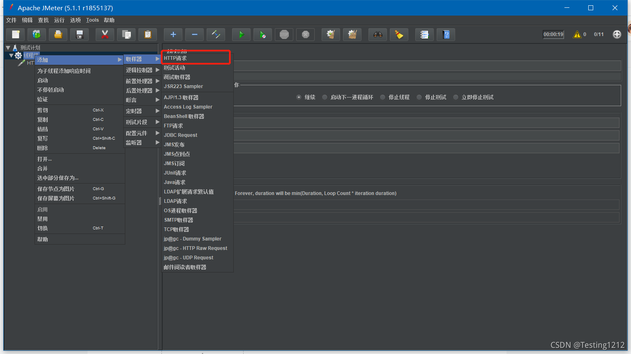The width and height of the screenshot is (631, 354).
Task: Click the JMeter feather title icon
Action: (x=11, y=7)
